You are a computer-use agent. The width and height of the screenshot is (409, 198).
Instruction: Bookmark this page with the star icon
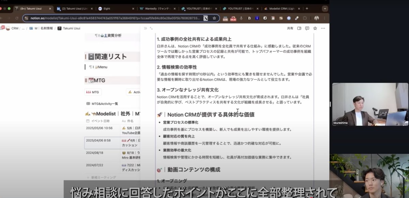point(214,18)
